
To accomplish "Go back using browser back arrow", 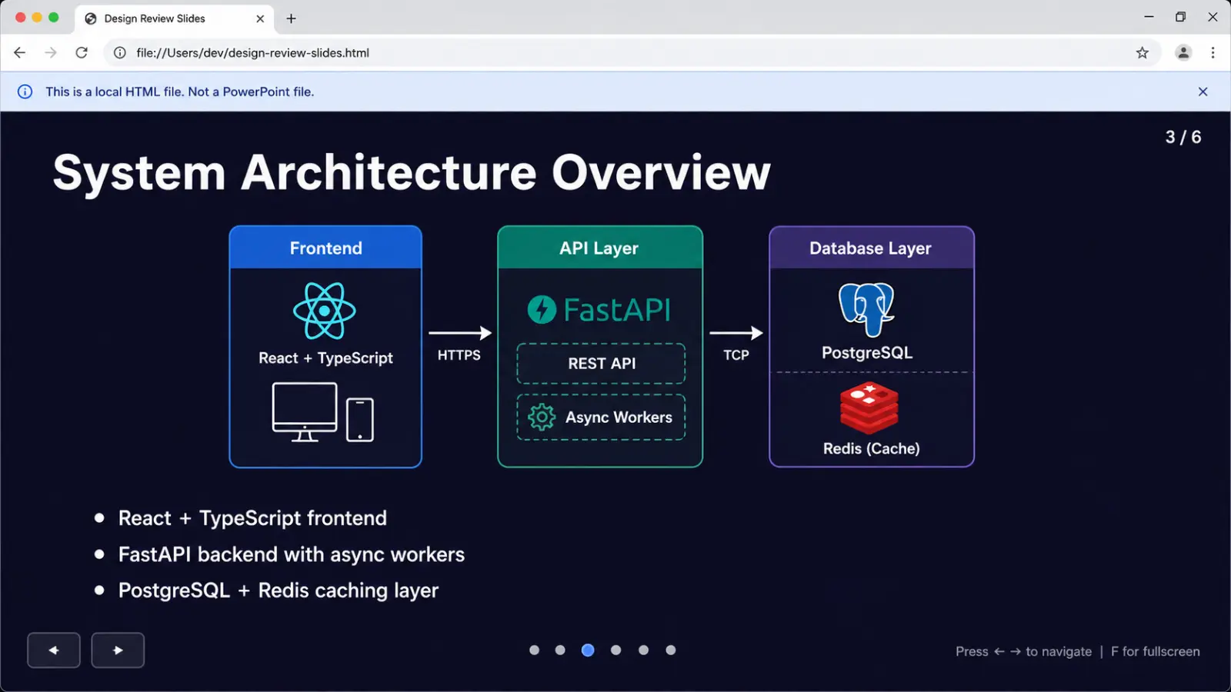I will (20, 52).
